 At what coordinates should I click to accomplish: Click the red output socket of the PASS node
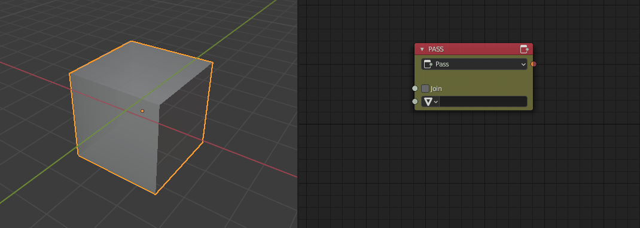point(534,64)
